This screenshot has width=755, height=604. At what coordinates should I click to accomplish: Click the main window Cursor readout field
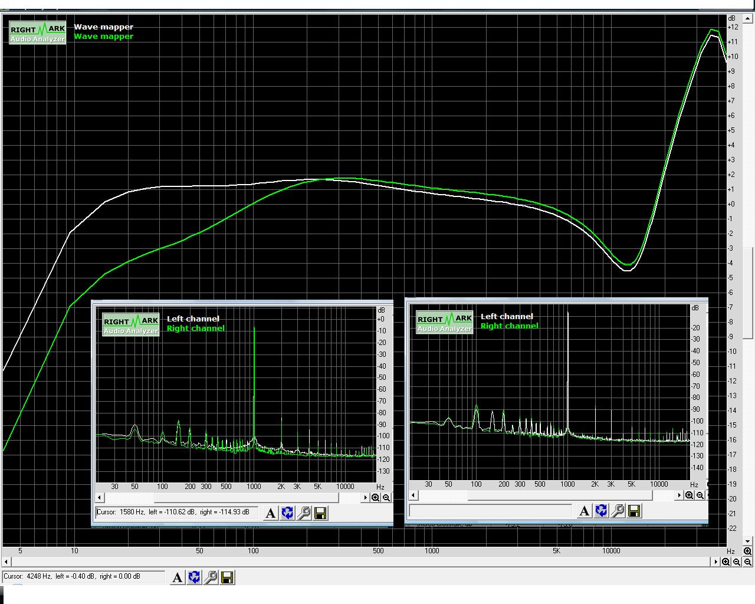pyautogui.click(x=83, y=577)
